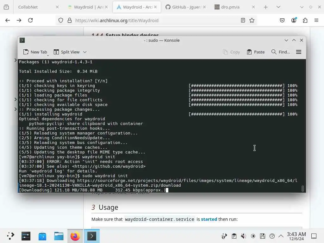Expand hidden system tray icons arrow
This screenshot has width=324, height=243.
pos(281,236)
